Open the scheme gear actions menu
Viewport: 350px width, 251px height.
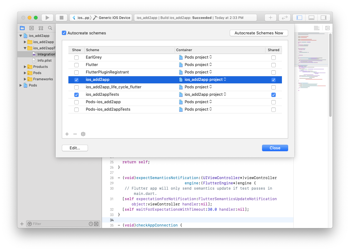(83, 134)
